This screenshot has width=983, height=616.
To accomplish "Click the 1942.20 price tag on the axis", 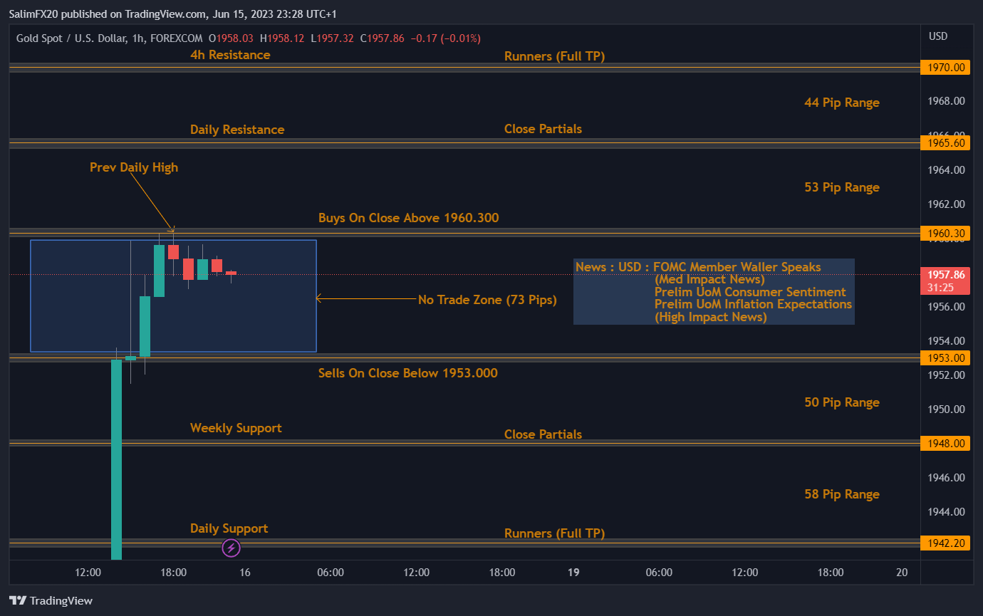I will (945, 543).
